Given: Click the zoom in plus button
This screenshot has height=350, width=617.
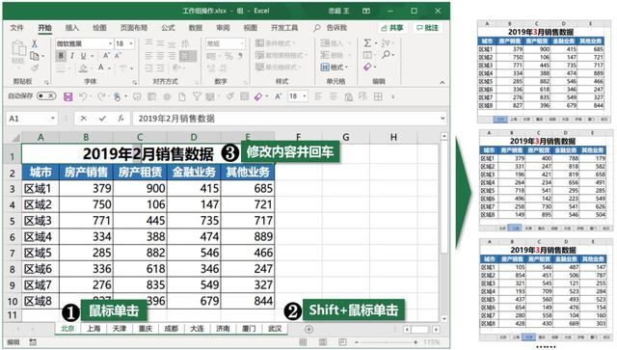Looking at the screenshot, I should (x=416, y=342).
